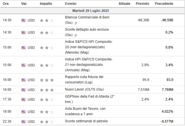
Task: Click the Impatto column header
Action: 46,4
